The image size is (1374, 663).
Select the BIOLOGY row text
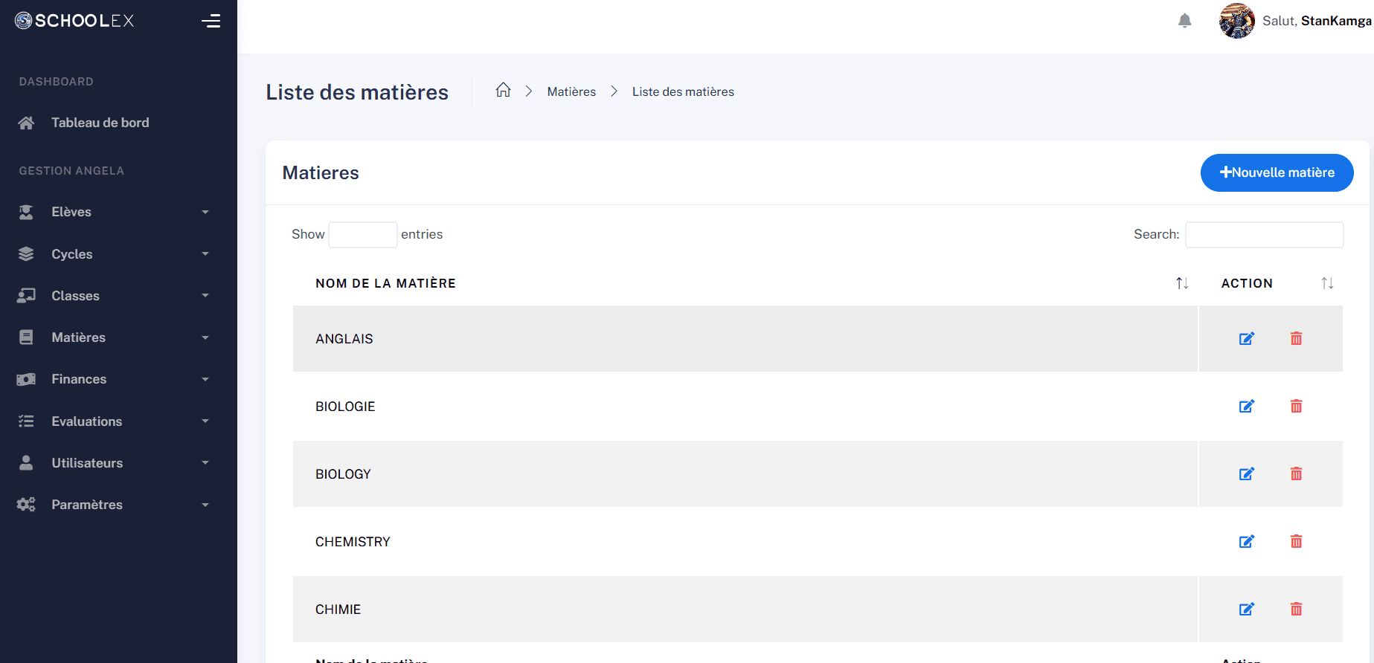tap(343, 474)
